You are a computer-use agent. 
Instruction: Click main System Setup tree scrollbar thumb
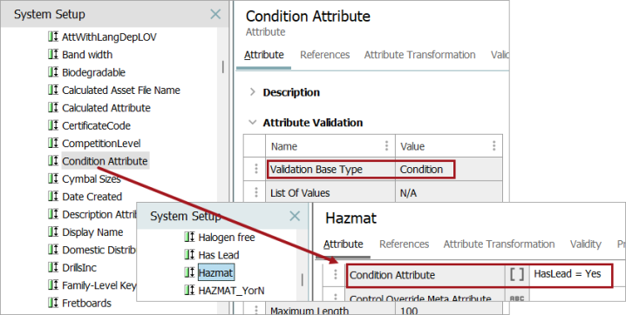coord(223,66)
